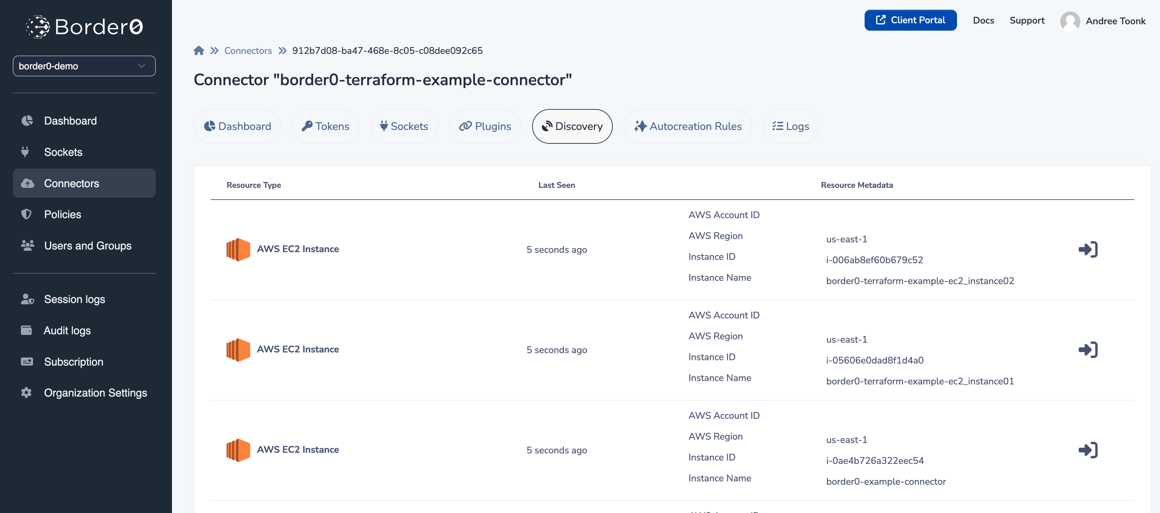This screenshot has height=513, width=1160.
Task: Click the Subscription card icon
Action: [27, 362]
